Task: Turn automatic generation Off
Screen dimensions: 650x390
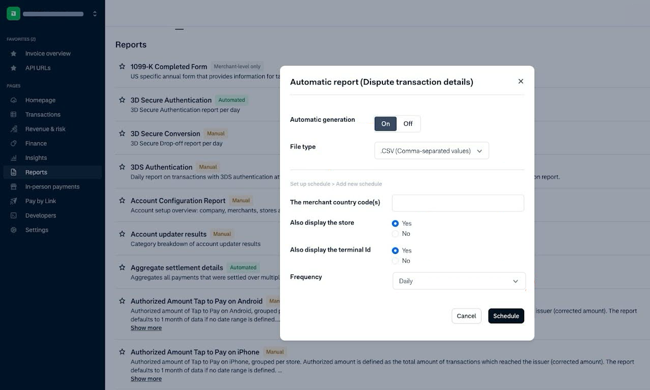Action: [x=408, y=124]
